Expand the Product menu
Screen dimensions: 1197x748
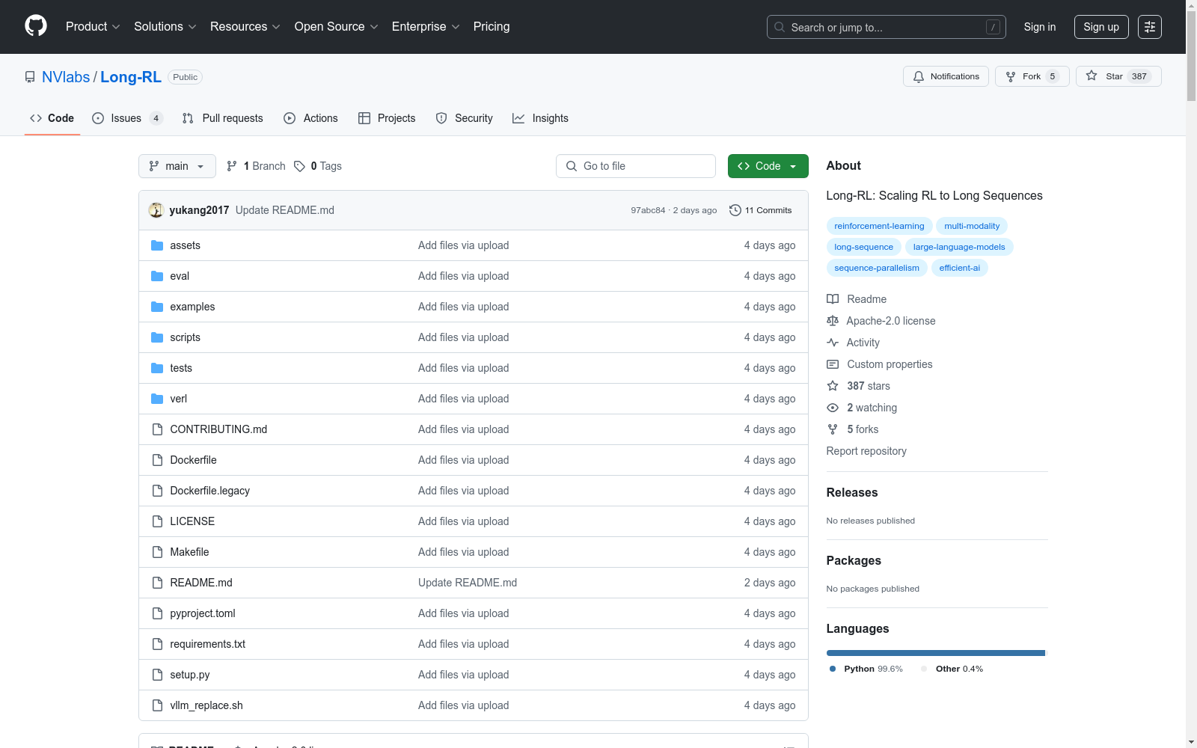pos(93,26)
